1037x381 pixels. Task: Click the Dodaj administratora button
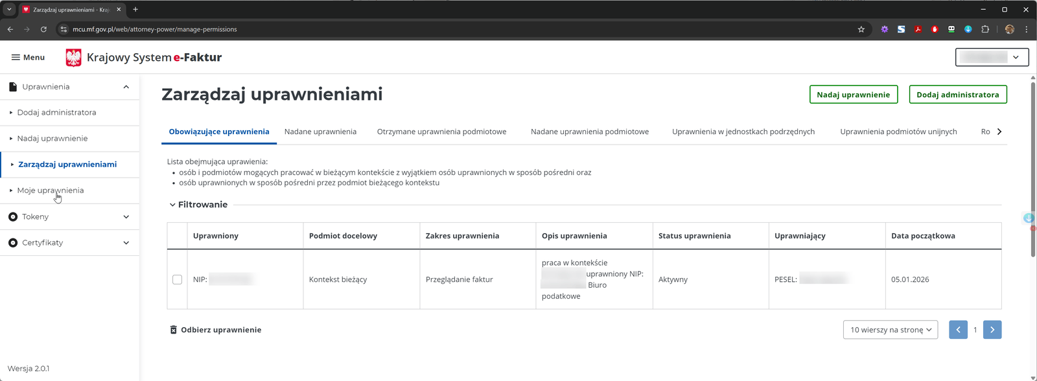tap(957, 95)
